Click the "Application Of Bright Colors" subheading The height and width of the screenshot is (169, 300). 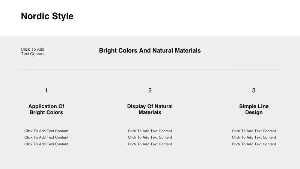pos(46,109)
